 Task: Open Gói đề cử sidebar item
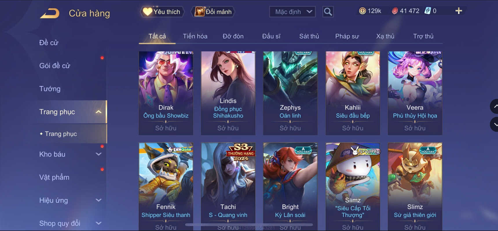pyautogui.click(x=55, y=66)
